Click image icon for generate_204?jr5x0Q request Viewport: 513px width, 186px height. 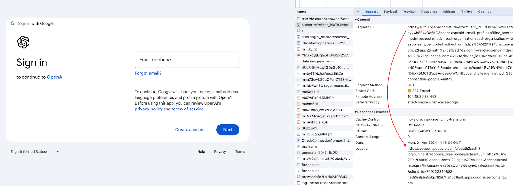coord(299,153)
